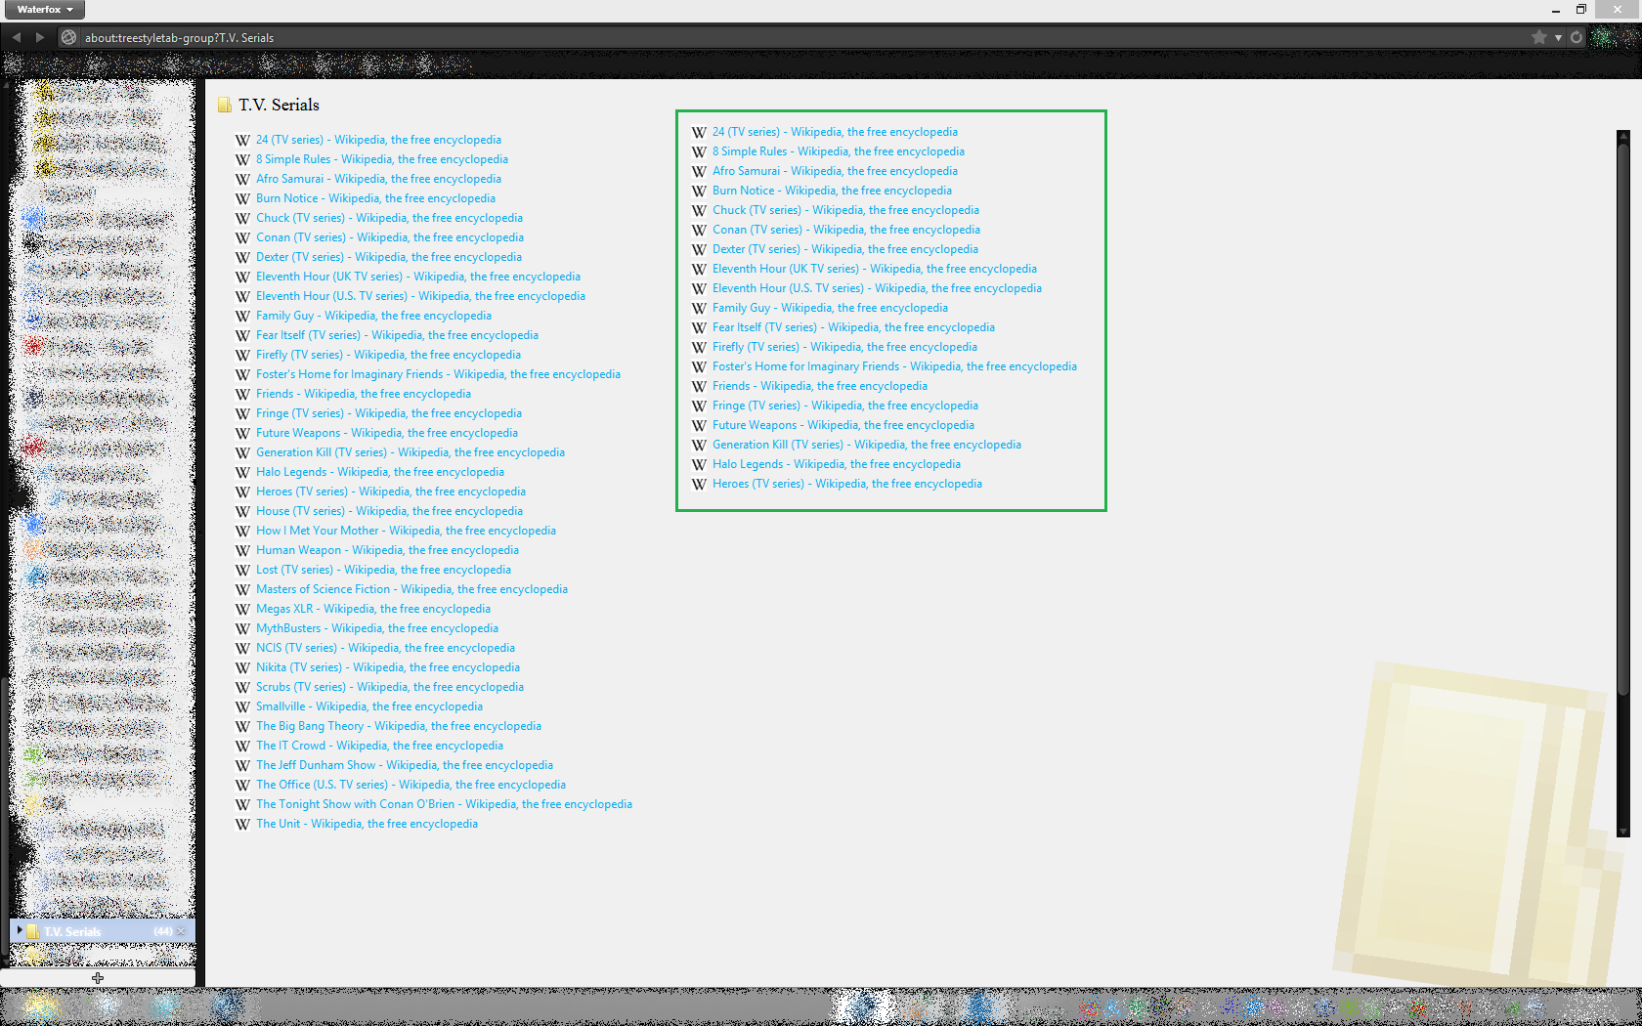Open a new tab with the plus button

tap(98, 977)
